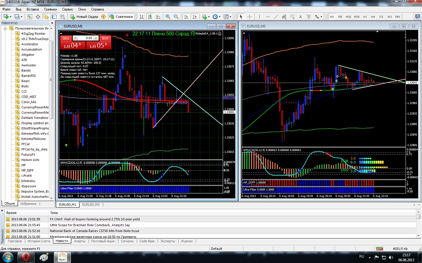Open the История Счета terminal tab
Screen dimensions: 422x263
tap(39, 241)
